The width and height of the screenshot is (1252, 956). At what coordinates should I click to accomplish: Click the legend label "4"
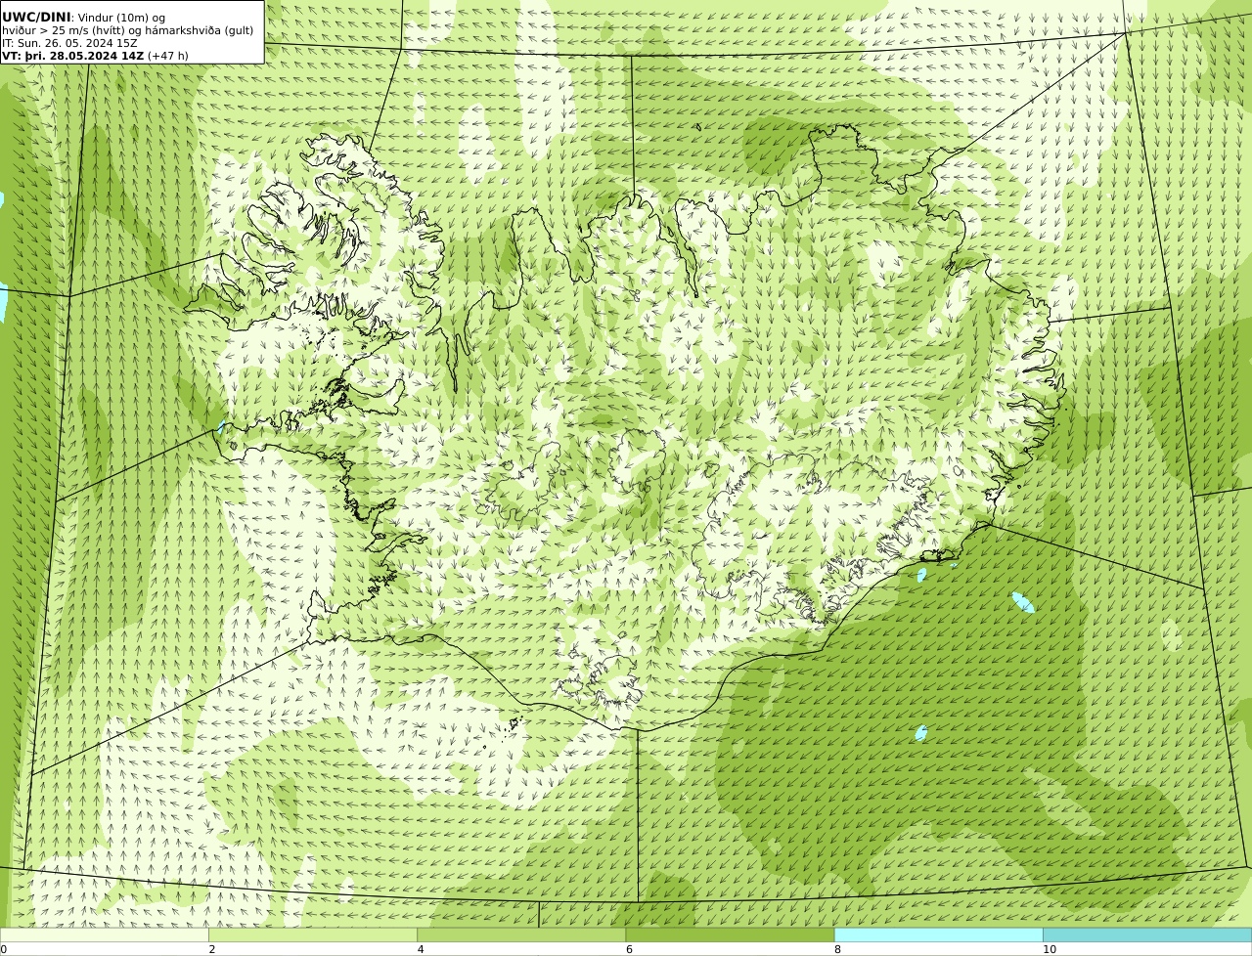(421, 949)
